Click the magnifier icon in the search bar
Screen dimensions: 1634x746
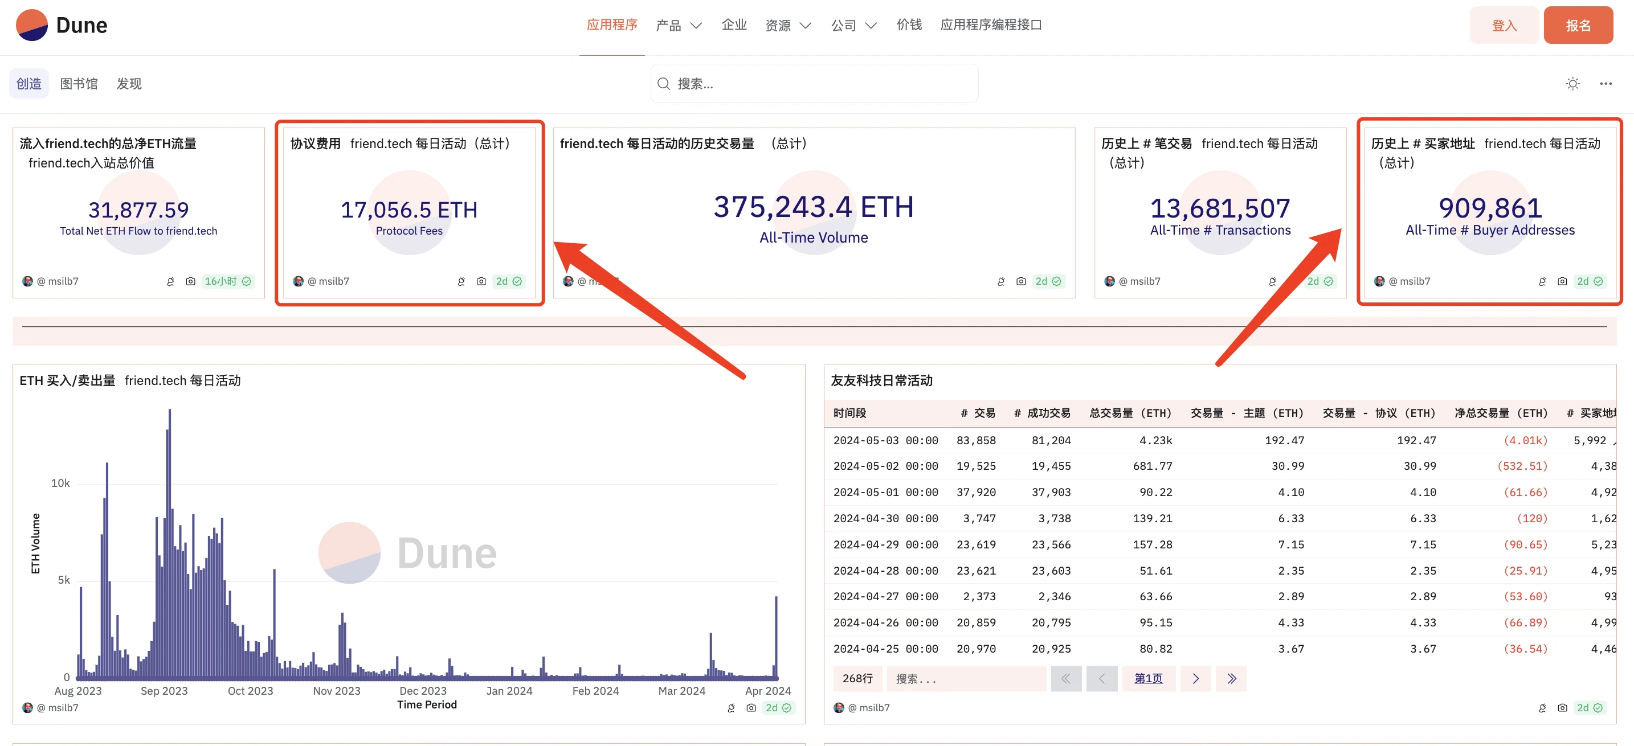coord(664,83)
